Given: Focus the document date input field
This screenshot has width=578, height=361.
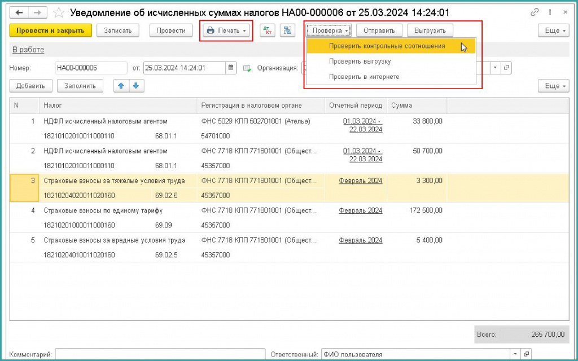Looking at the screenshot, I should click(x=185, y=68).
